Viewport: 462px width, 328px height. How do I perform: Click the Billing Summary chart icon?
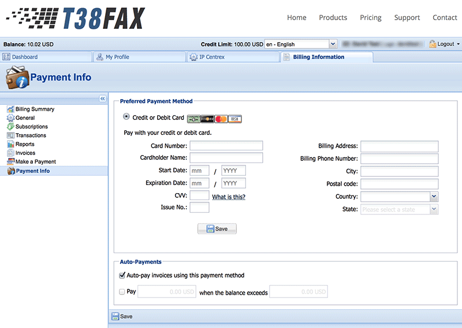pos(10,109)
